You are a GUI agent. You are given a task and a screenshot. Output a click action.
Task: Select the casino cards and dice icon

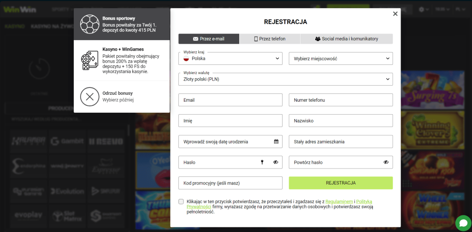[89, 61]
